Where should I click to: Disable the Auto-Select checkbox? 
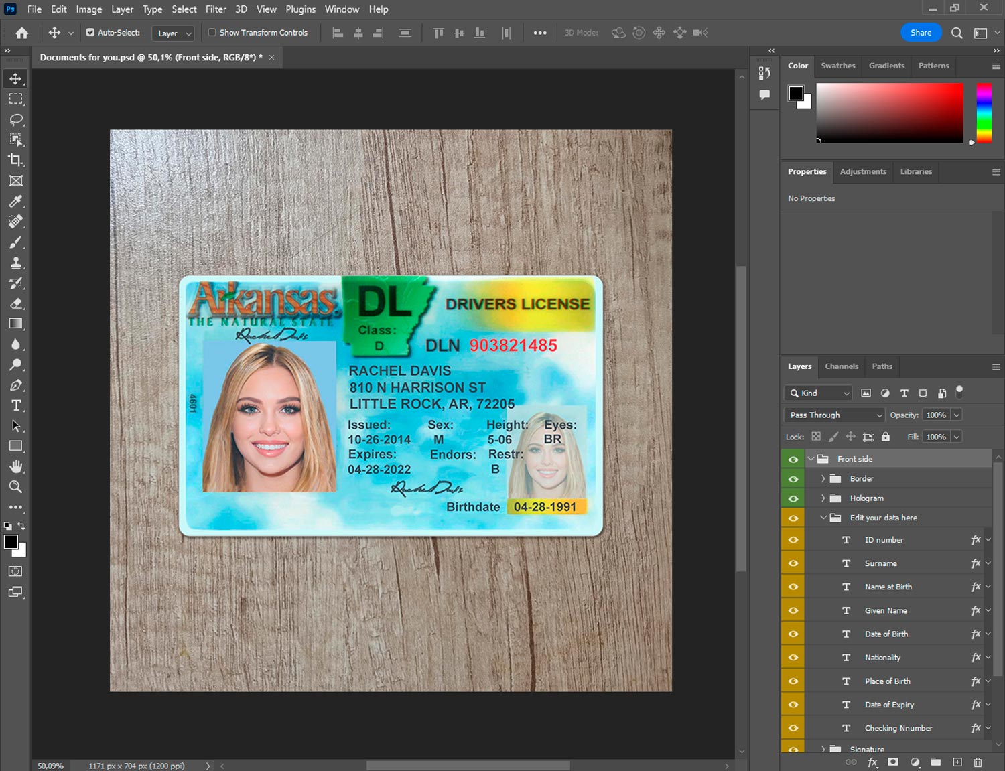(90, 32)
